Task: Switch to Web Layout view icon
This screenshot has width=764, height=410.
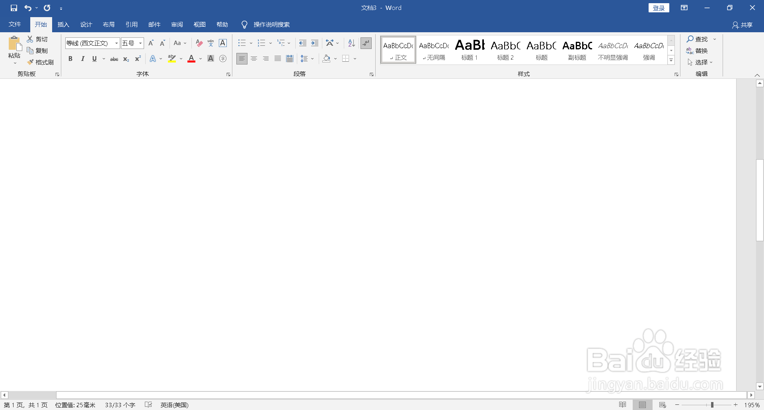Action: [663, 405]
